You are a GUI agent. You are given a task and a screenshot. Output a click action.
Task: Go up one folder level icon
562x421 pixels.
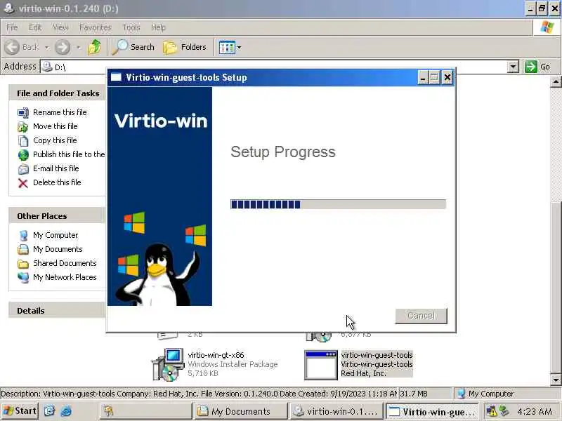(x=95, y=47)
